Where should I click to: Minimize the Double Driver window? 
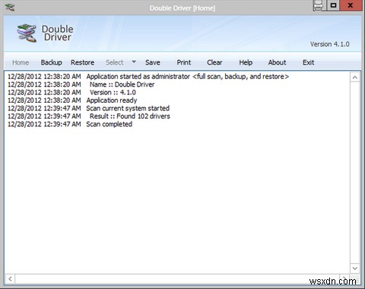coord(319,5)
